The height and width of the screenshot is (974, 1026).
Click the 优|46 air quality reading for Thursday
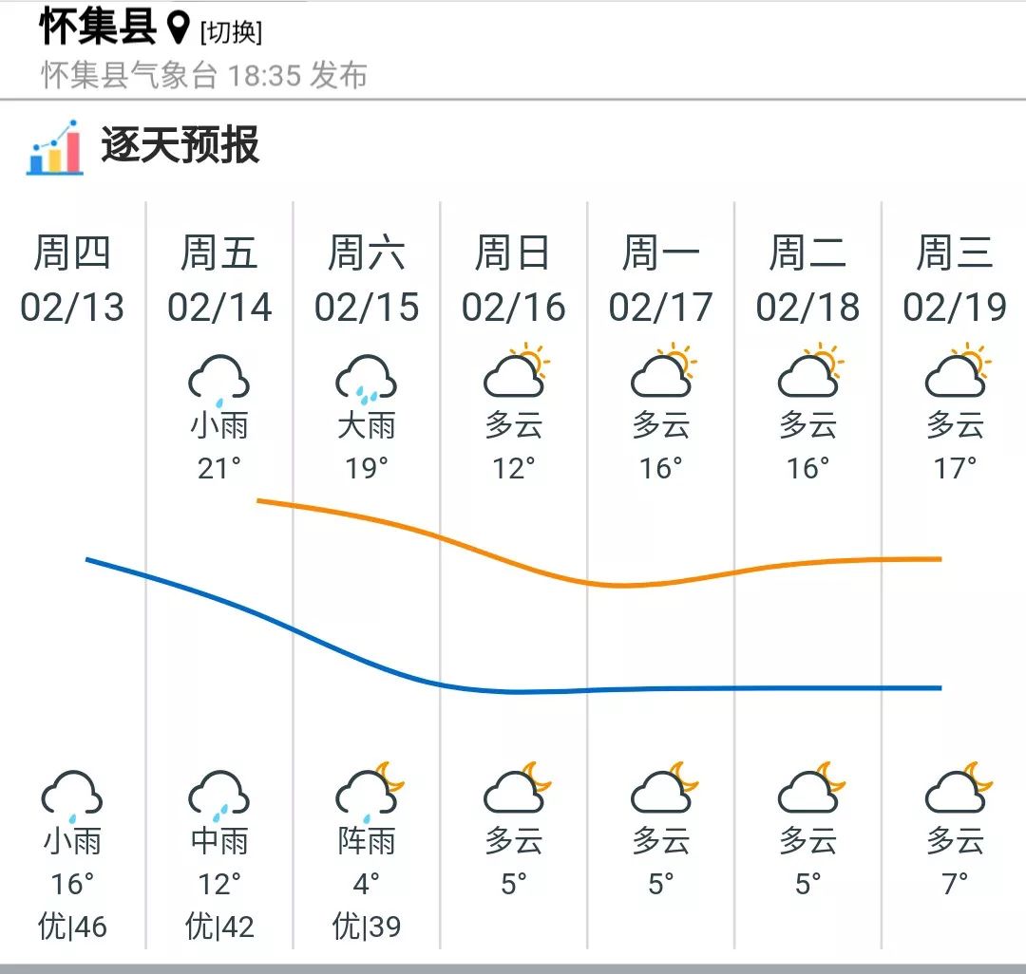tap(74, 923)
